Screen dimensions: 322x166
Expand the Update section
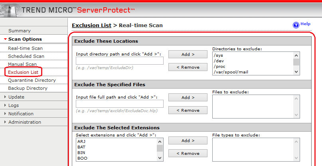[5, 97]
